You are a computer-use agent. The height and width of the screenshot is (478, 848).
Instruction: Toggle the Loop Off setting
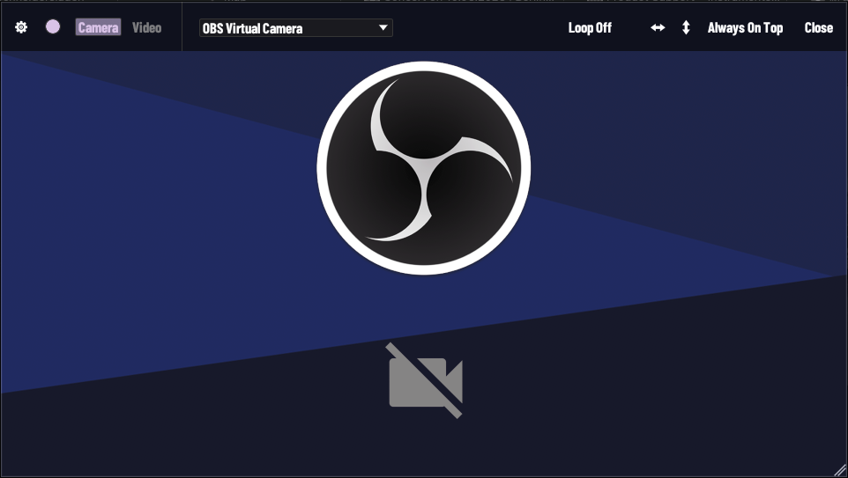click(x=590, y=28)
